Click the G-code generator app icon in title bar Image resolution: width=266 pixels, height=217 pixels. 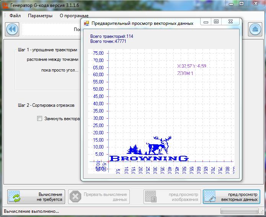pyautogui.click(x=5, y=5)
